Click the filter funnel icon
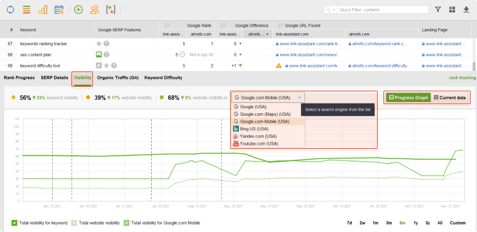The image size is (477, 232). click(x=437, y=10)
